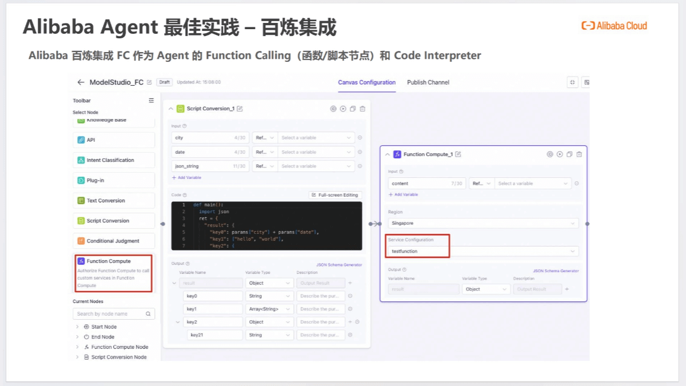Add child field to result output in Script Conversion
The height and width of the screenshot is (386, 686).
[x=350, y=283]
